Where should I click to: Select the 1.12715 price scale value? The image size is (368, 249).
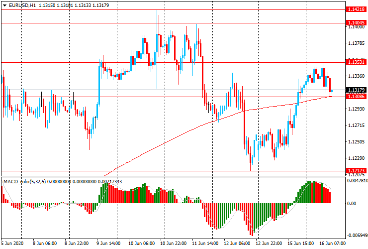point(357,125)
